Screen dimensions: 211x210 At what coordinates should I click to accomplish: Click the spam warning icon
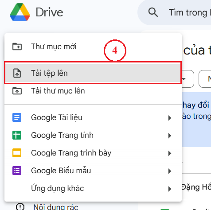pos(20,206)
